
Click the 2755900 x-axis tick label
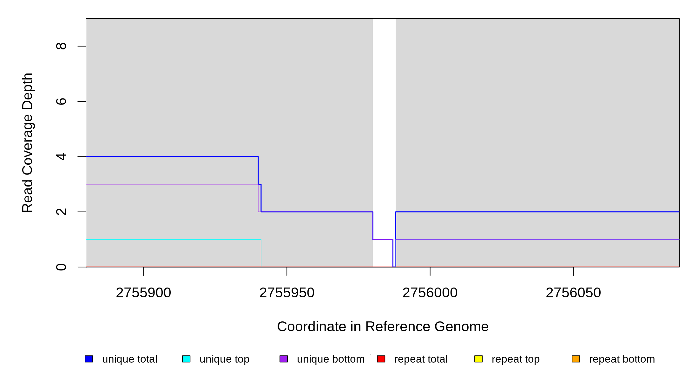point(143,293)
